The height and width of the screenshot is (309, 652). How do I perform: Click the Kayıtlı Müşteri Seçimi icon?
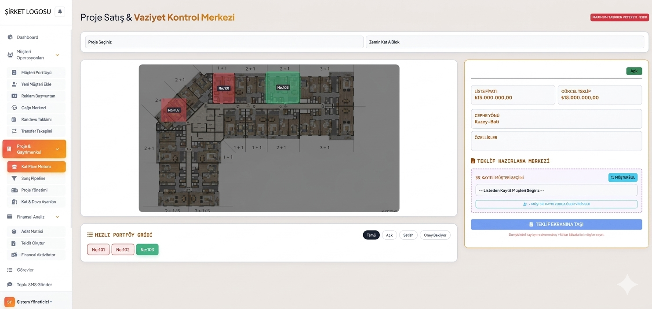point(478,178)
